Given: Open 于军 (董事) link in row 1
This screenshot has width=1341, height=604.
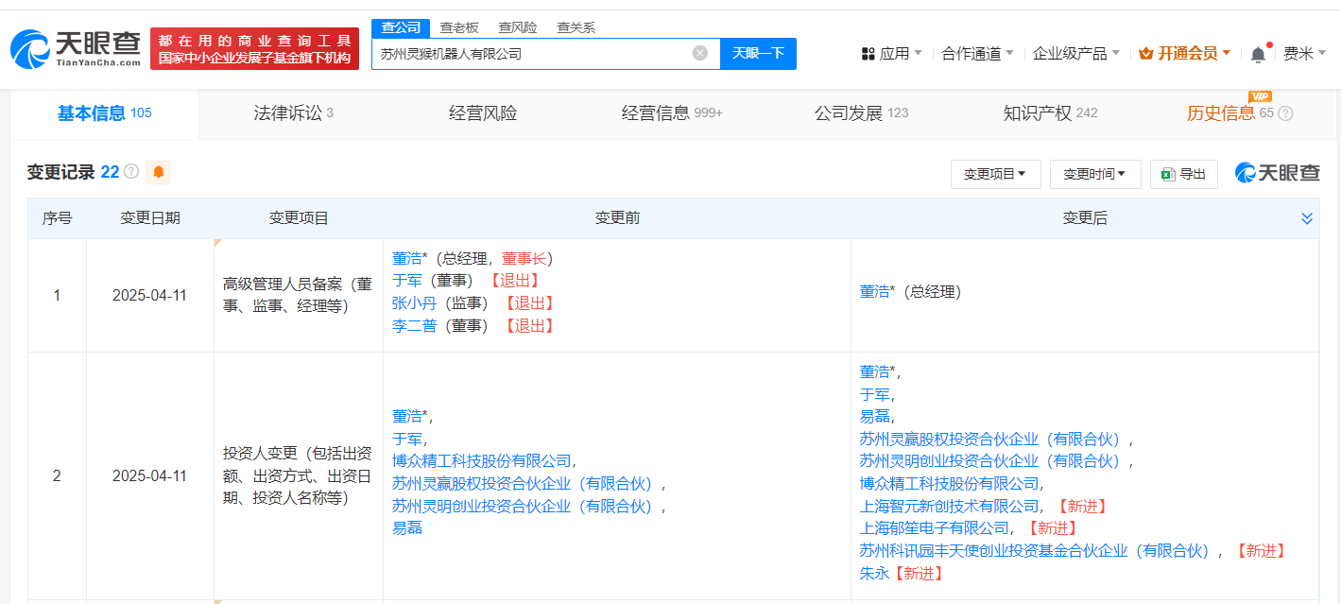Looking at the screenshot, I should click(407, 281).
